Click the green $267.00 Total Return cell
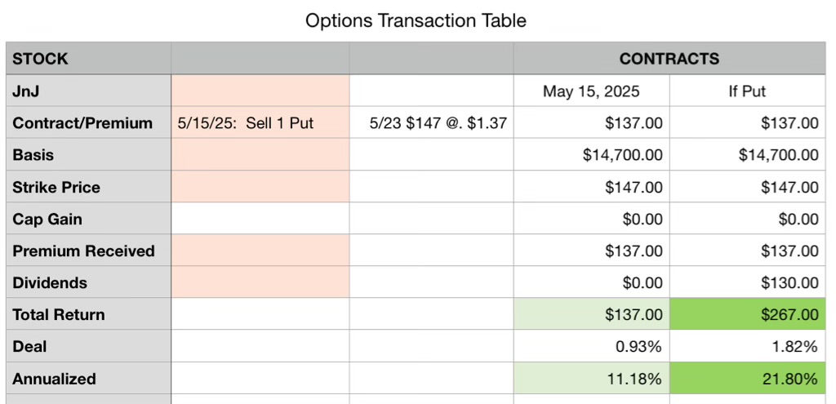The height and width of the screenshot is (404, 836). click(x=748, y=314)
